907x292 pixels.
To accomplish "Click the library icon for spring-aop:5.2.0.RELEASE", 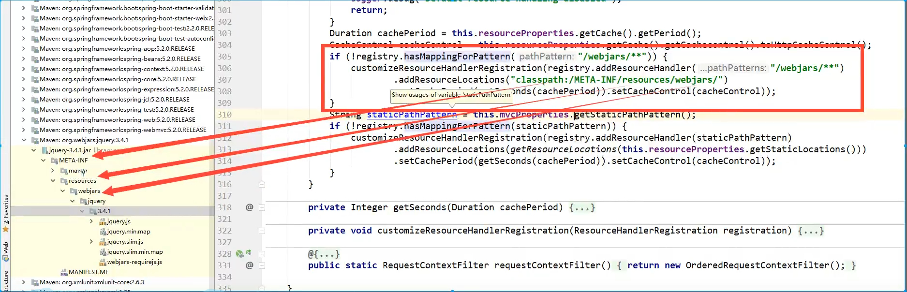I will coord(35,49).
